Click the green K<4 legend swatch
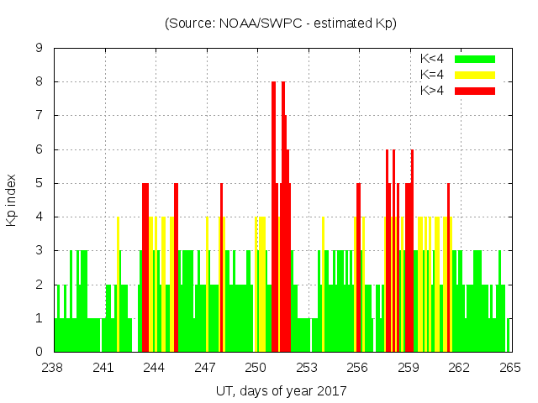The height and width of the screenshot is (403, 538). [475, 59]
